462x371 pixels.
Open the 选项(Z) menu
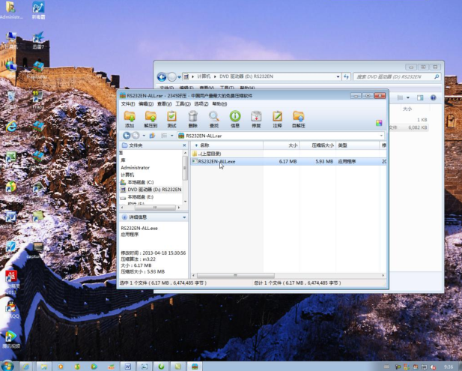click(201, 104)
